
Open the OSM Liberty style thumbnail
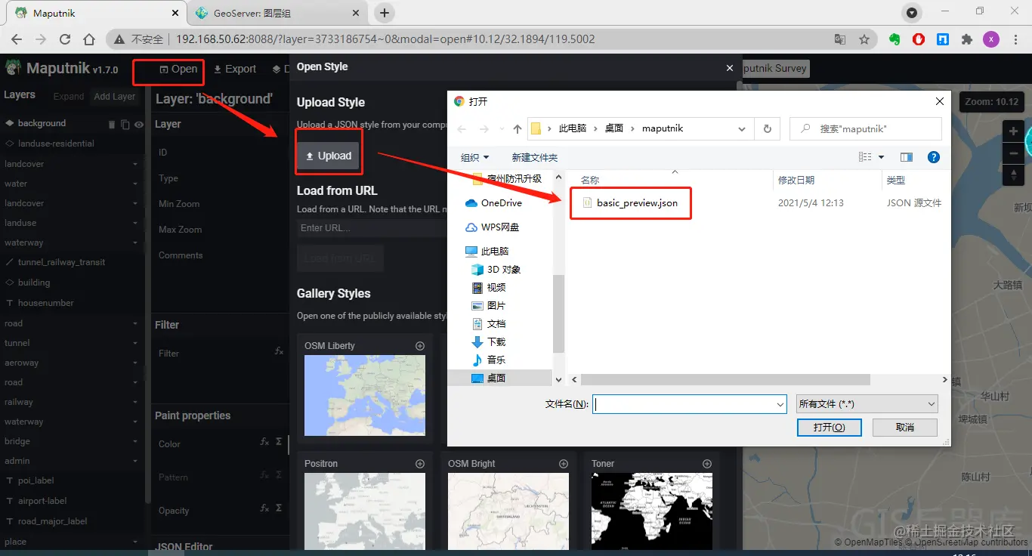[365, 395]
